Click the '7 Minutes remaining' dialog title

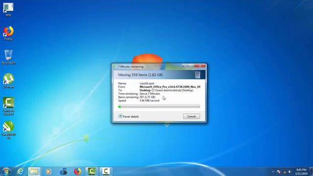click(131, 66)
